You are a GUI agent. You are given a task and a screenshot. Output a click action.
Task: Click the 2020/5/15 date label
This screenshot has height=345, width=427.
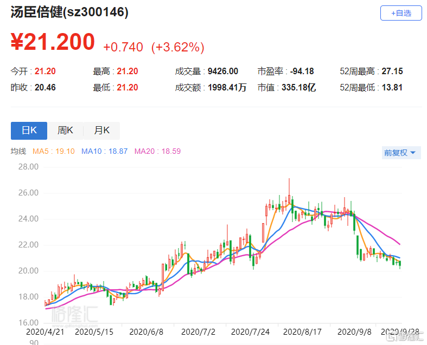click(x=94, y=332)
